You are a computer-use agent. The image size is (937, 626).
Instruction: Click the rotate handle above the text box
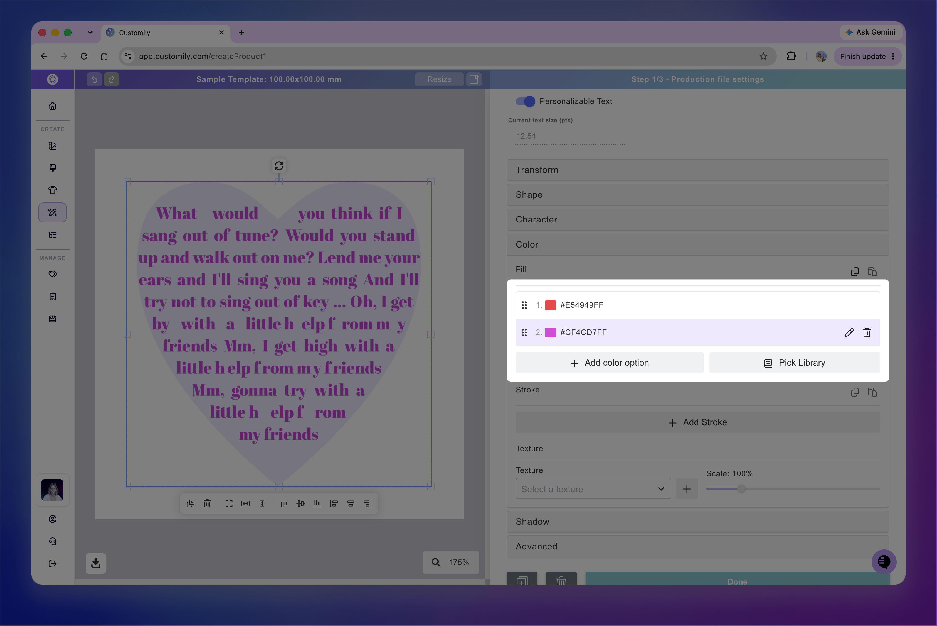[279, 166]
